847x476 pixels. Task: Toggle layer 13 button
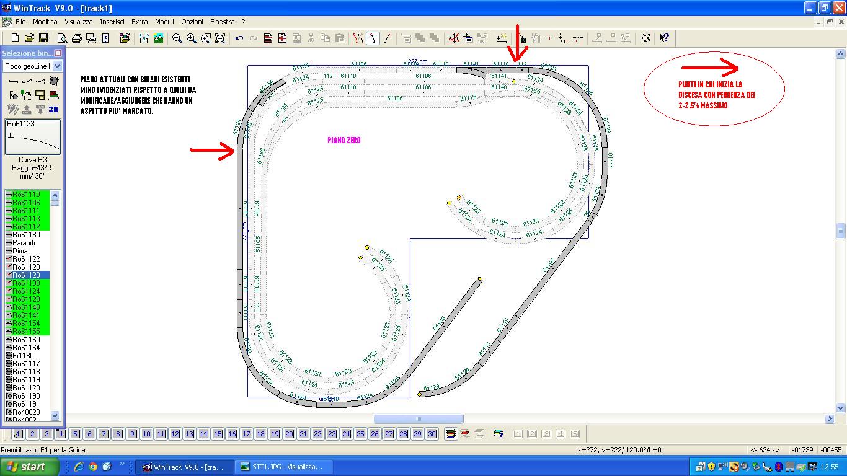point(189,434)
